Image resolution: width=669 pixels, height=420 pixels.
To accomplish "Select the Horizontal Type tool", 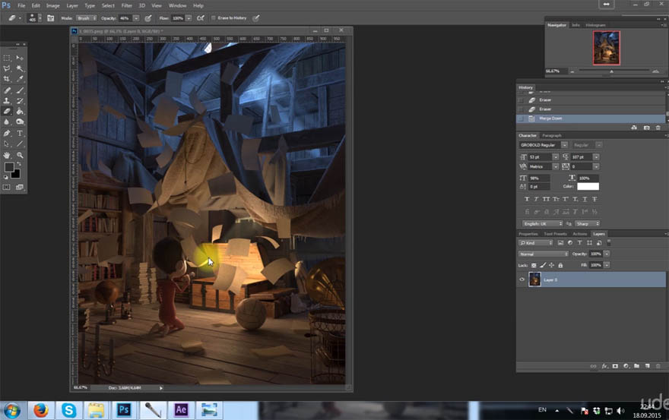I will pos(20,133).
